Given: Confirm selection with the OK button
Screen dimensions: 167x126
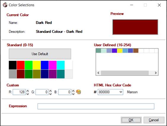Looking at the screenshot, I should [131, 120].
